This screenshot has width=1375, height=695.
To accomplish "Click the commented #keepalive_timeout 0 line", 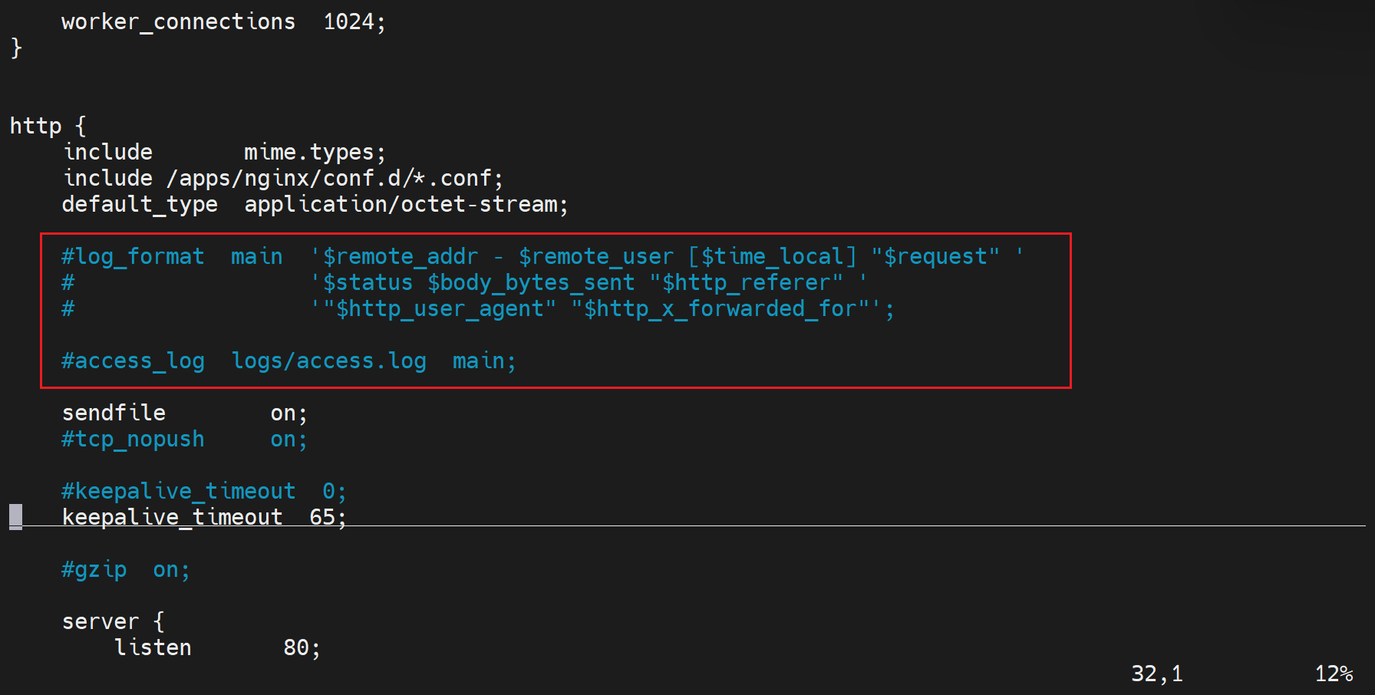I will (x=203, y=491).
